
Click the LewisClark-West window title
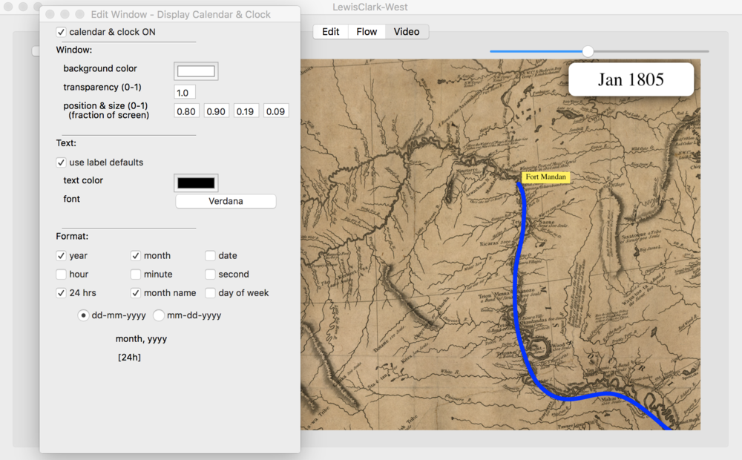[x=370, y=7]
